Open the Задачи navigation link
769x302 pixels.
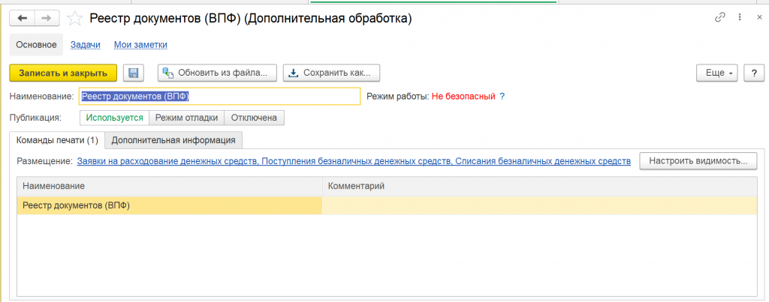(85, 45)
